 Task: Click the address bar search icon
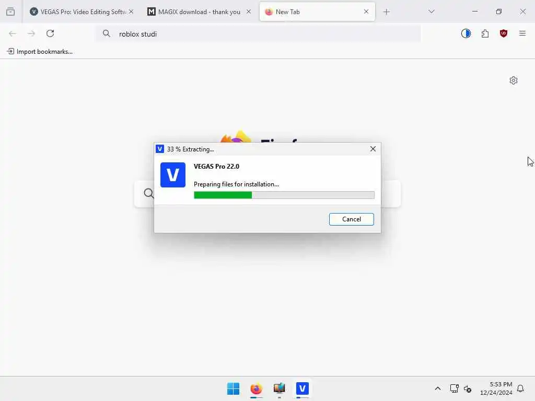click(107, 33)
